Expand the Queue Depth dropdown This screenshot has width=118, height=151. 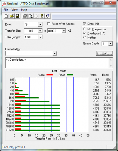point(110,44)
